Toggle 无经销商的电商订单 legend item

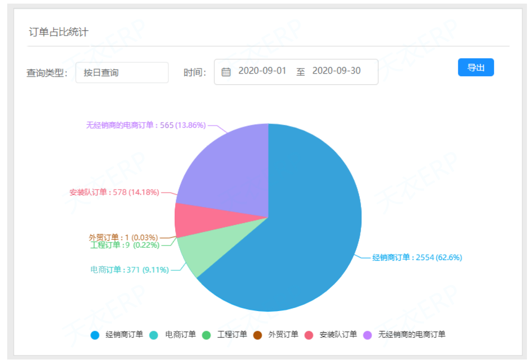(x=404, y=335)
